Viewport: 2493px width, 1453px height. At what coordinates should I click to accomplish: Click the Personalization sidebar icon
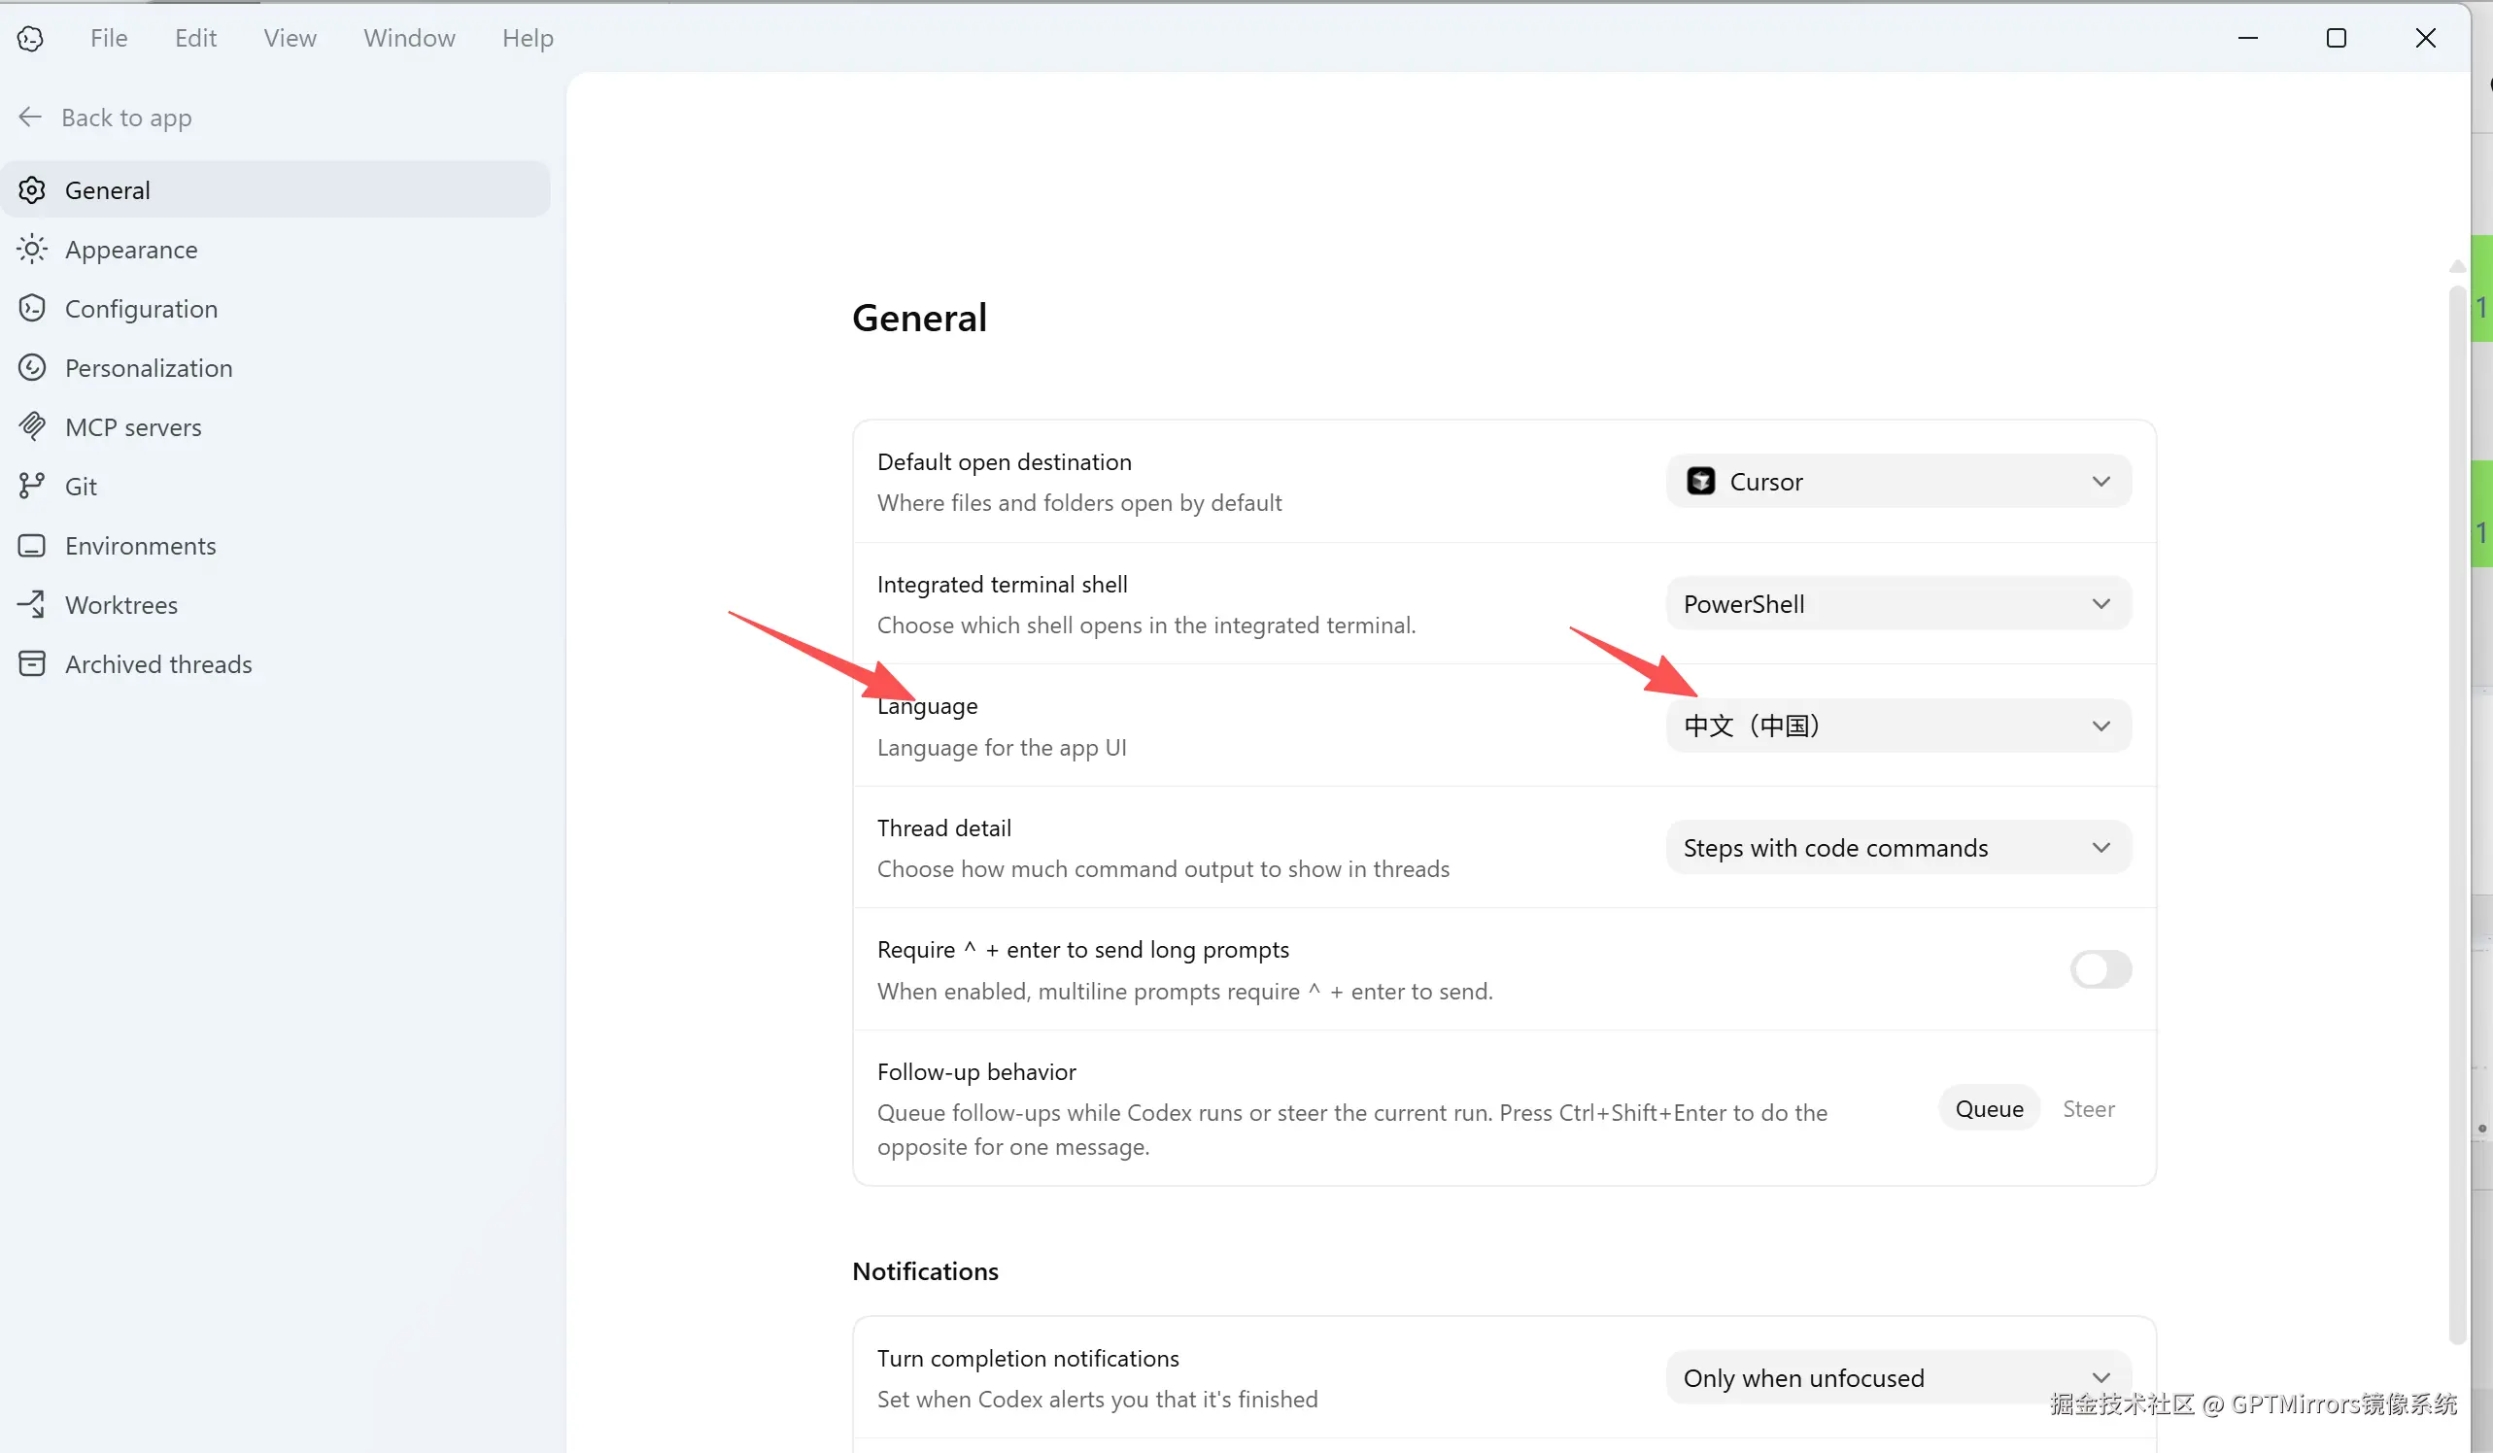point(32,368)
